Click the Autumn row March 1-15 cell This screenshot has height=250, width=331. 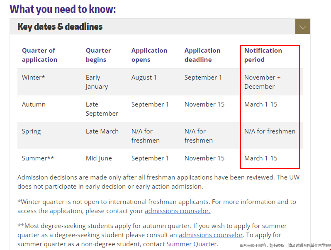(x=261, y=104)
